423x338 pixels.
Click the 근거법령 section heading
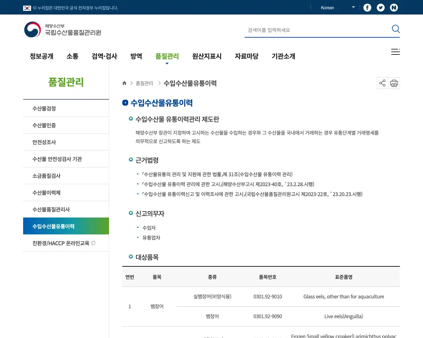point(147,160)
